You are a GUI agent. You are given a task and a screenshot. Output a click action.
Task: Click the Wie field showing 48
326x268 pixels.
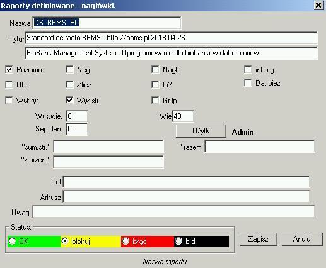coord(183,116)
